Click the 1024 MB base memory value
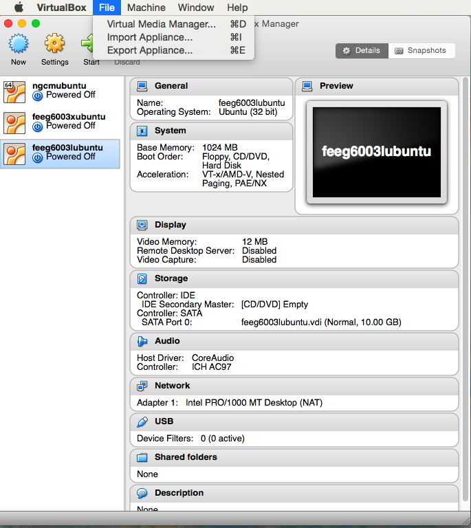Screen dimensions: 471x528 [219, 148]
